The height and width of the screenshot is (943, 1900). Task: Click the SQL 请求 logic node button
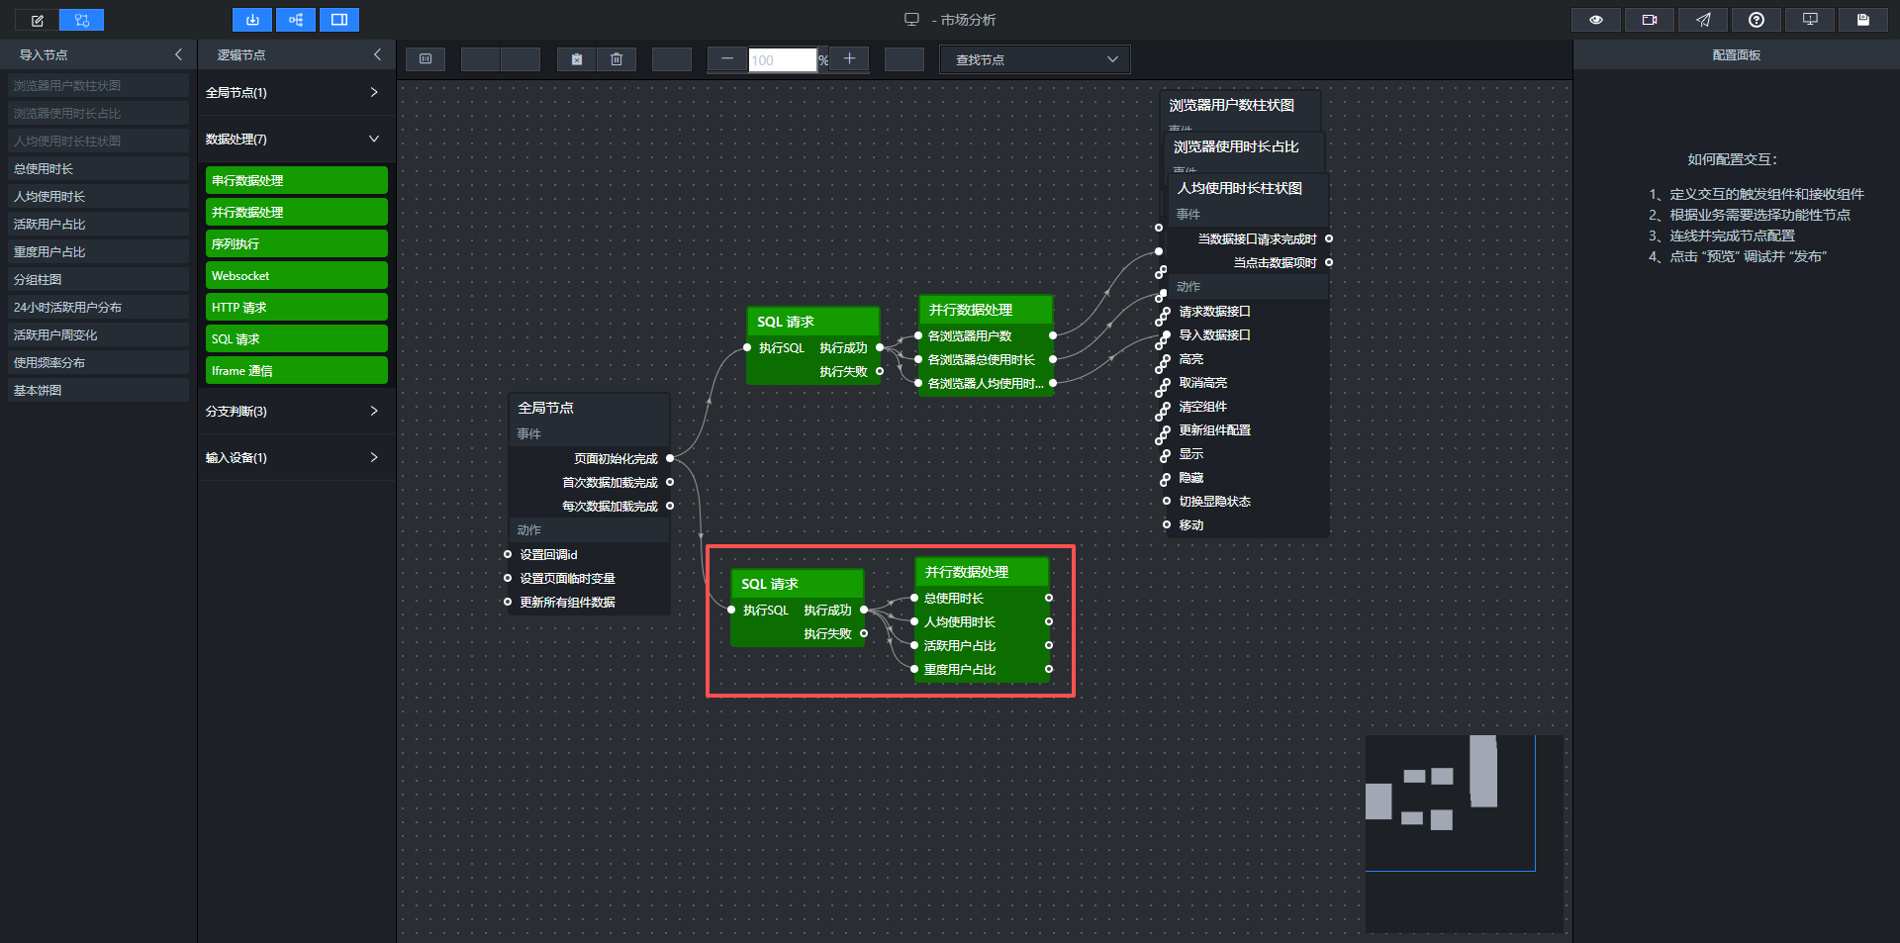[x=297, y=339]
